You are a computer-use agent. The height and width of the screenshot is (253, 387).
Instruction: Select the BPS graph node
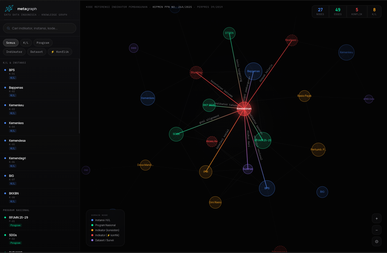[267, 188]
